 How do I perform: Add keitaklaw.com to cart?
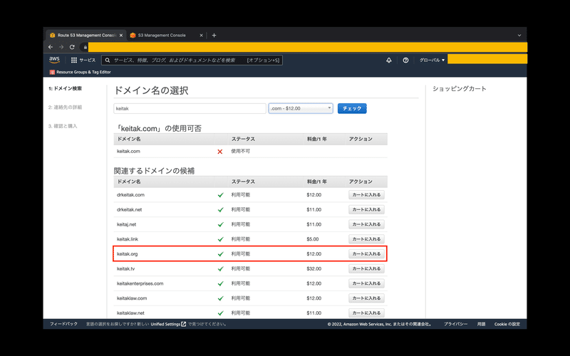click(366, 298)
